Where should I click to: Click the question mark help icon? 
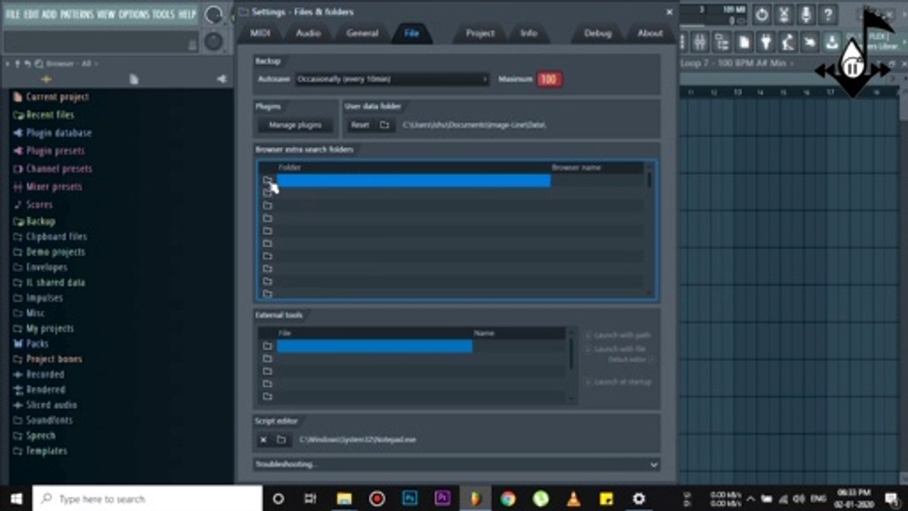tap(828, 14)
